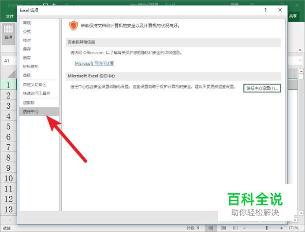305x232 pixels.
Task: Click the A1 name box
Action: tap(9, 61)
